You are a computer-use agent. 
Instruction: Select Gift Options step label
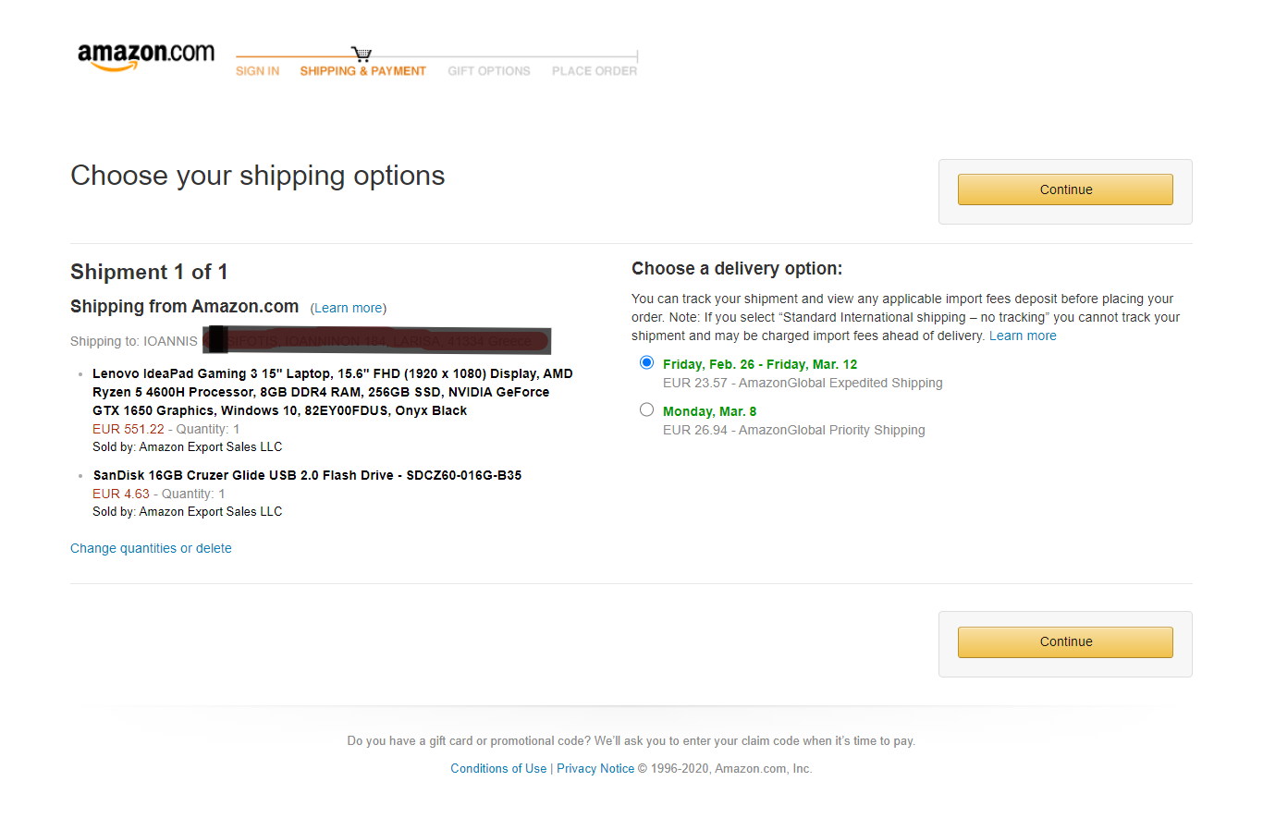click(489, 71)
